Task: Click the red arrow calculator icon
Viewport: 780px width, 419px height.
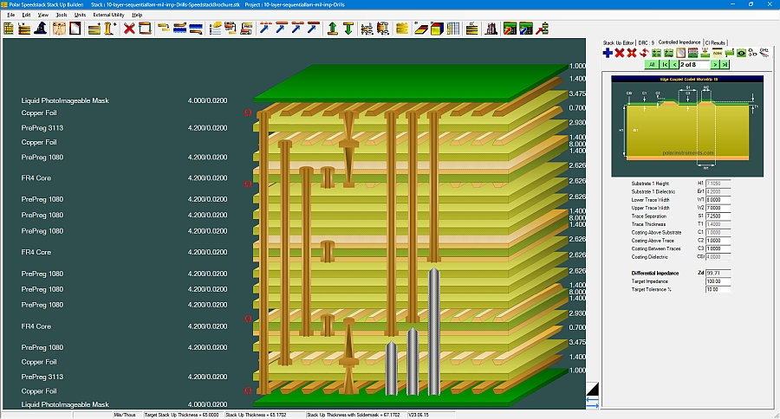Action: point(510,29)
